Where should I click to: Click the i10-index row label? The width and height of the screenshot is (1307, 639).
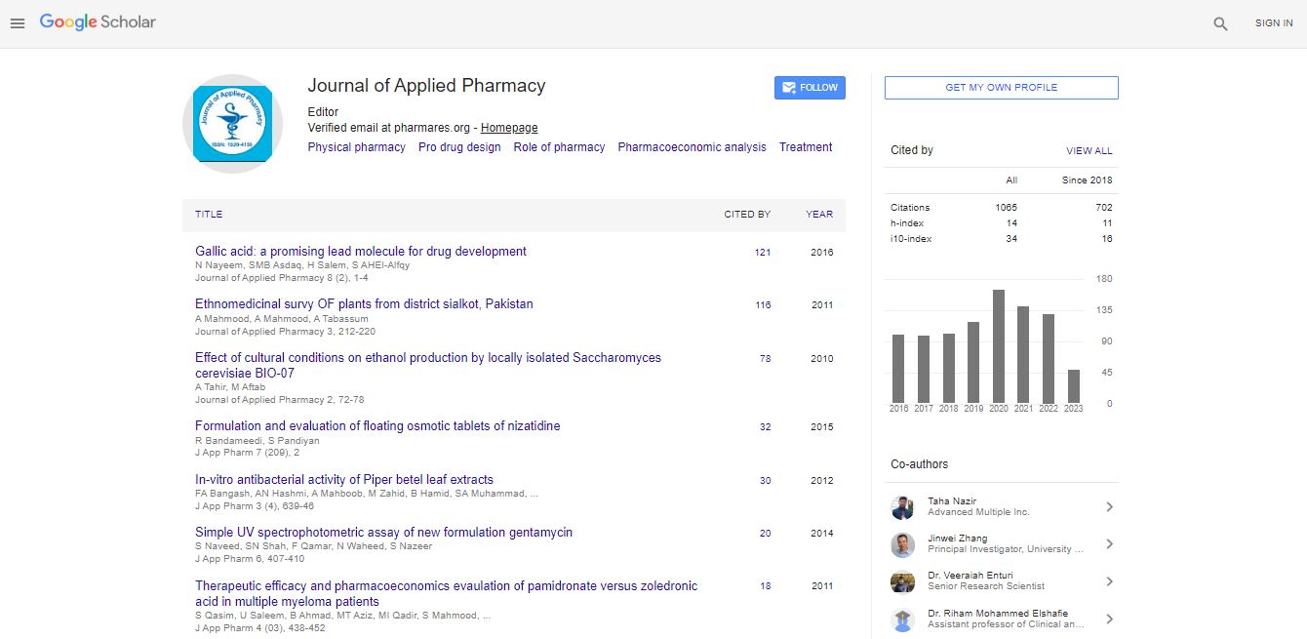pos(911,239)
